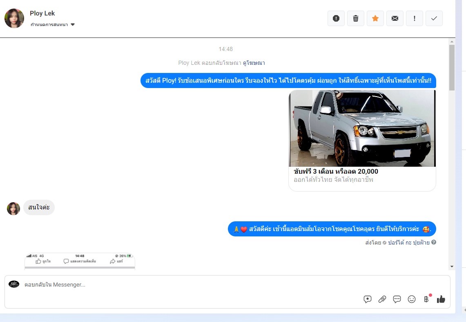Click the blue greeting message สวัสดี Ploy!
This screenshot has height=322, width=466.
(288, 80)
